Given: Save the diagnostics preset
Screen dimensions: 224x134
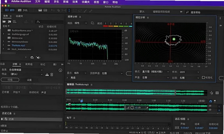Looking at the screenshot, I should 47,74.
